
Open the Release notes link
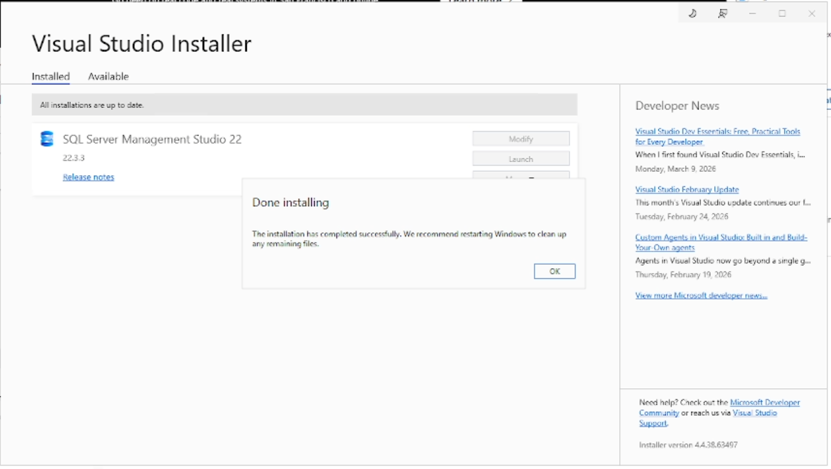point(88,177)
